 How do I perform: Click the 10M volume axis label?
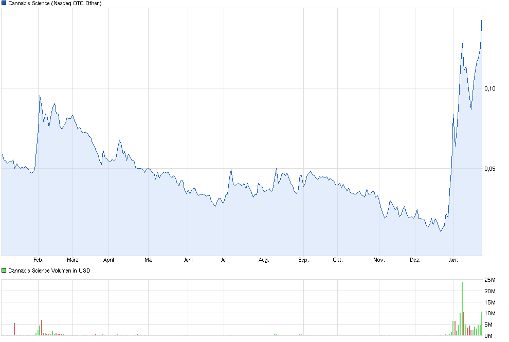point(490,313)
